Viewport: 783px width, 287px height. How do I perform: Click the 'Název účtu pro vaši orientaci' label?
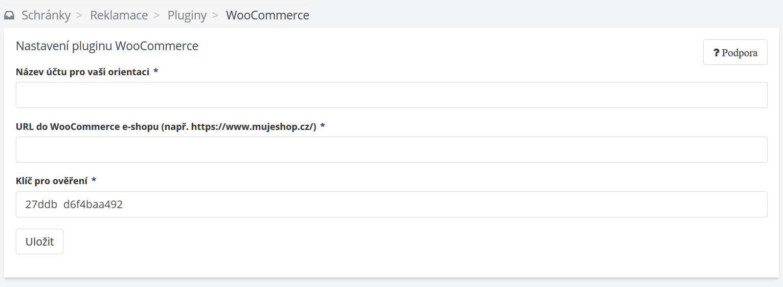pos(82,72)
